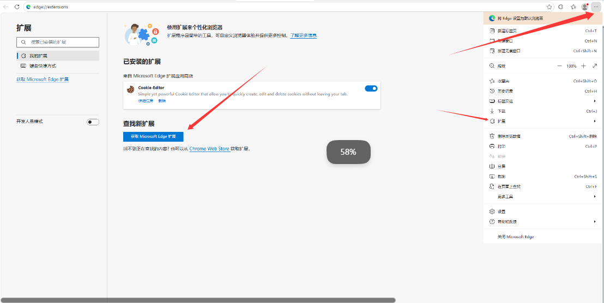Follow the sidebar link 获取 Microsoft Edge 扩展
Image resolution: width=604 pixels, height=303 pixels.
coord(43,80)
